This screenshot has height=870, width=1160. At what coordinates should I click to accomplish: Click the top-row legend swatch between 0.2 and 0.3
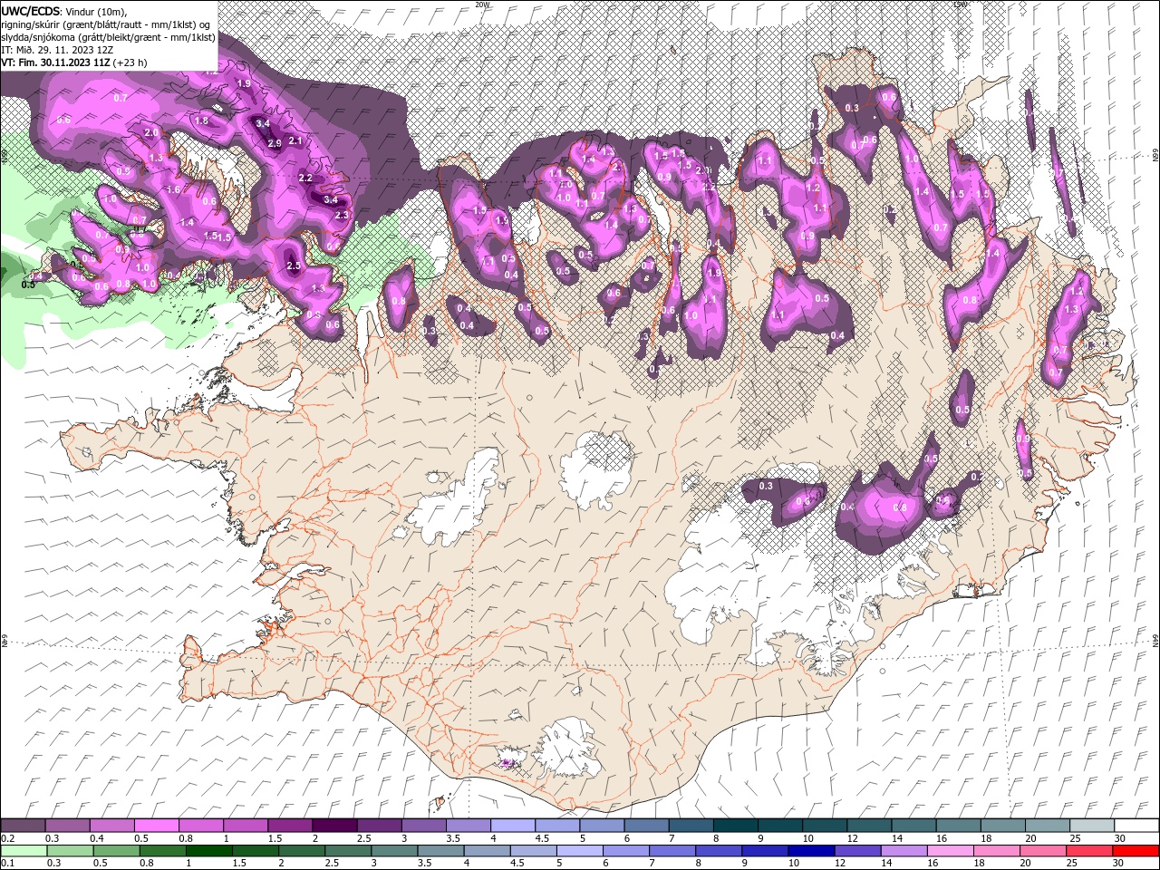23,826
